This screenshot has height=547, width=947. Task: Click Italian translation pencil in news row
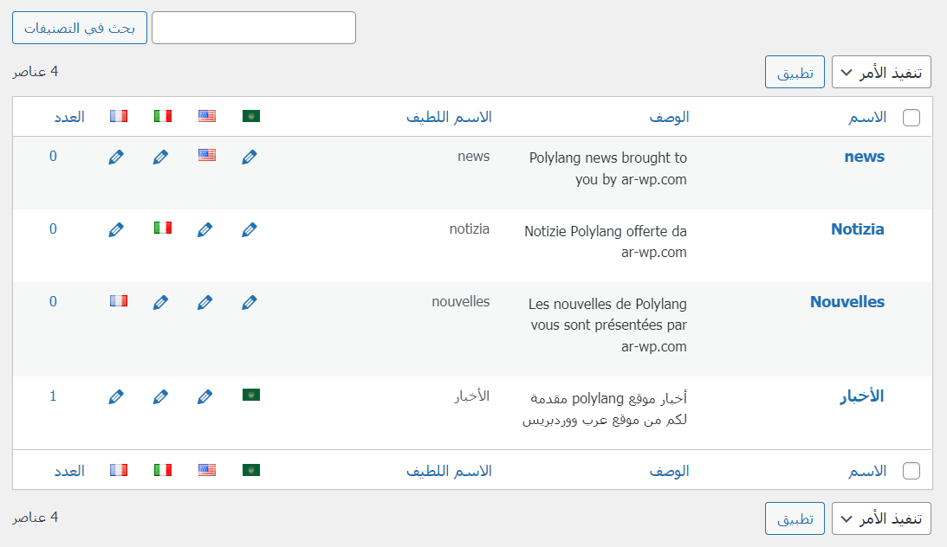tap(160, 157)
